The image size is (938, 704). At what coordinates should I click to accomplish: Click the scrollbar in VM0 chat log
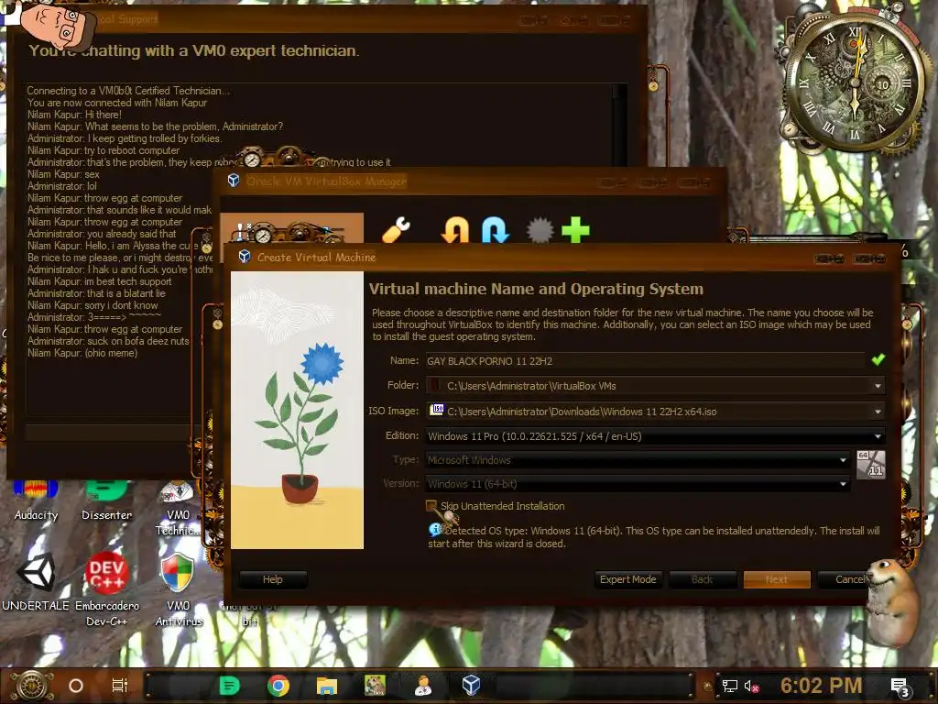click(x=620, y=125)
